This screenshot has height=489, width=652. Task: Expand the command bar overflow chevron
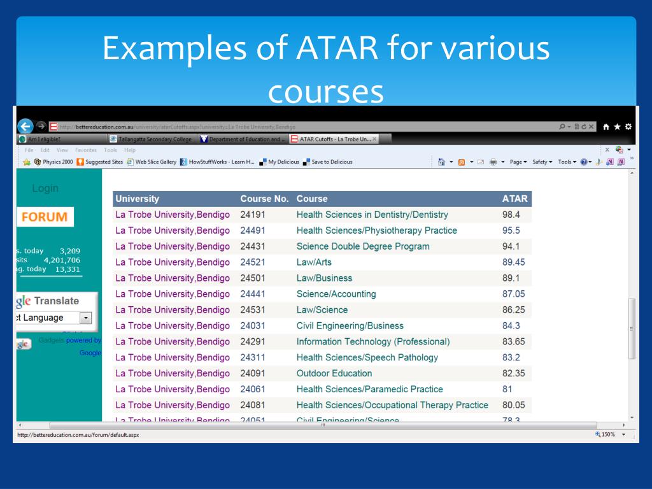click(632, 158)
